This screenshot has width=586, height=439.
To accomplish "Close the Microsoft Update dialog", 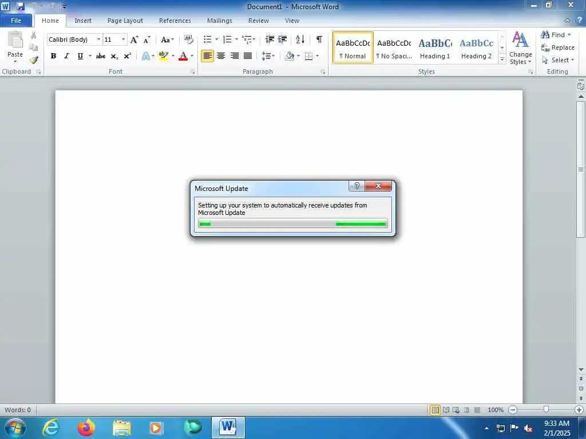I will point(378,186).
